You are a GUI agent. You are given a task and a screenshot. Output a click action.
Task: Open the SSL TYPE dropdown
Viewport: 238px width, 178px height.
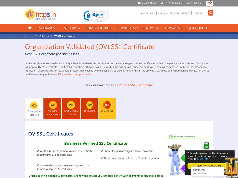[x=70, y=28]
